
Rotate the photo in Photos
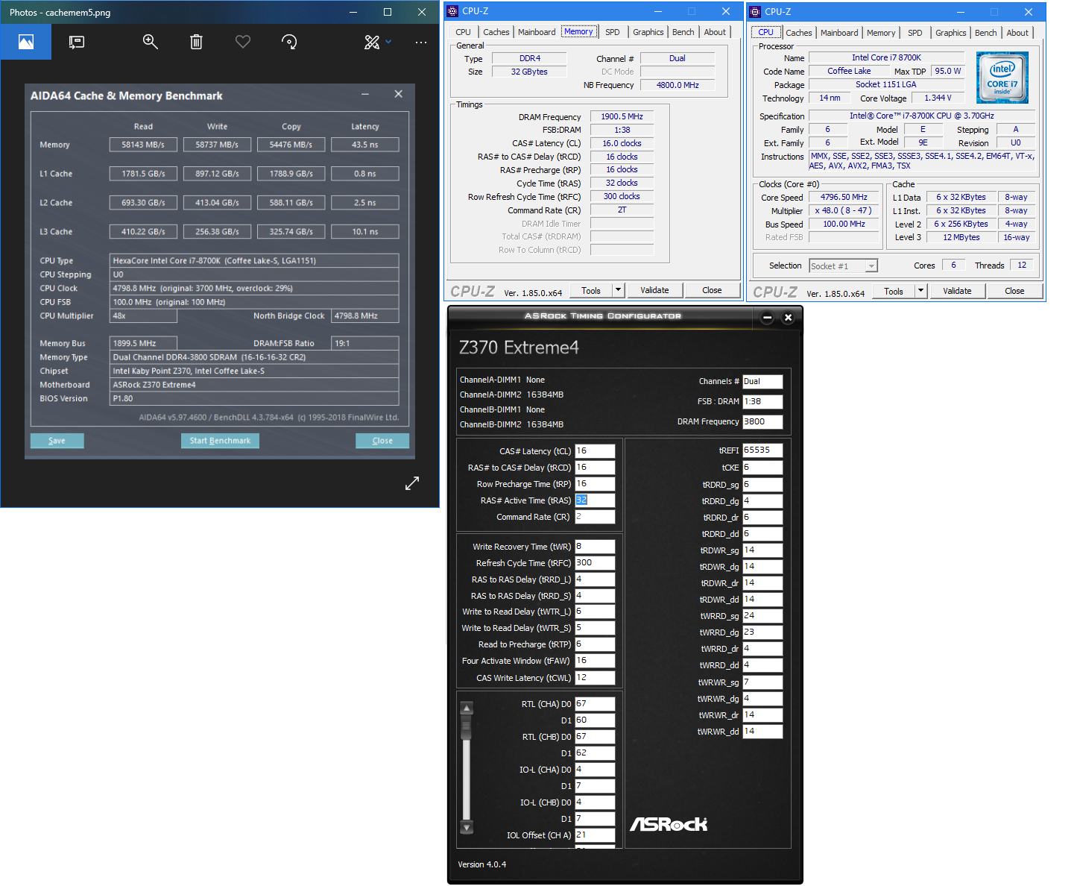pyautogui.click(x=289, y=42)
